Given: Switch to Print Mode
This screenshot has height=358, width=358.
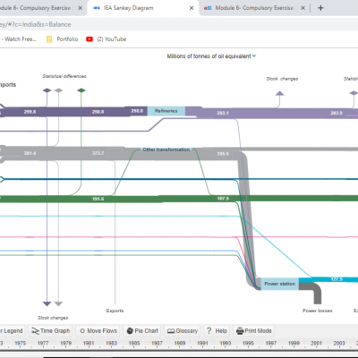Looking at the screenshot, I should (254, 331).
